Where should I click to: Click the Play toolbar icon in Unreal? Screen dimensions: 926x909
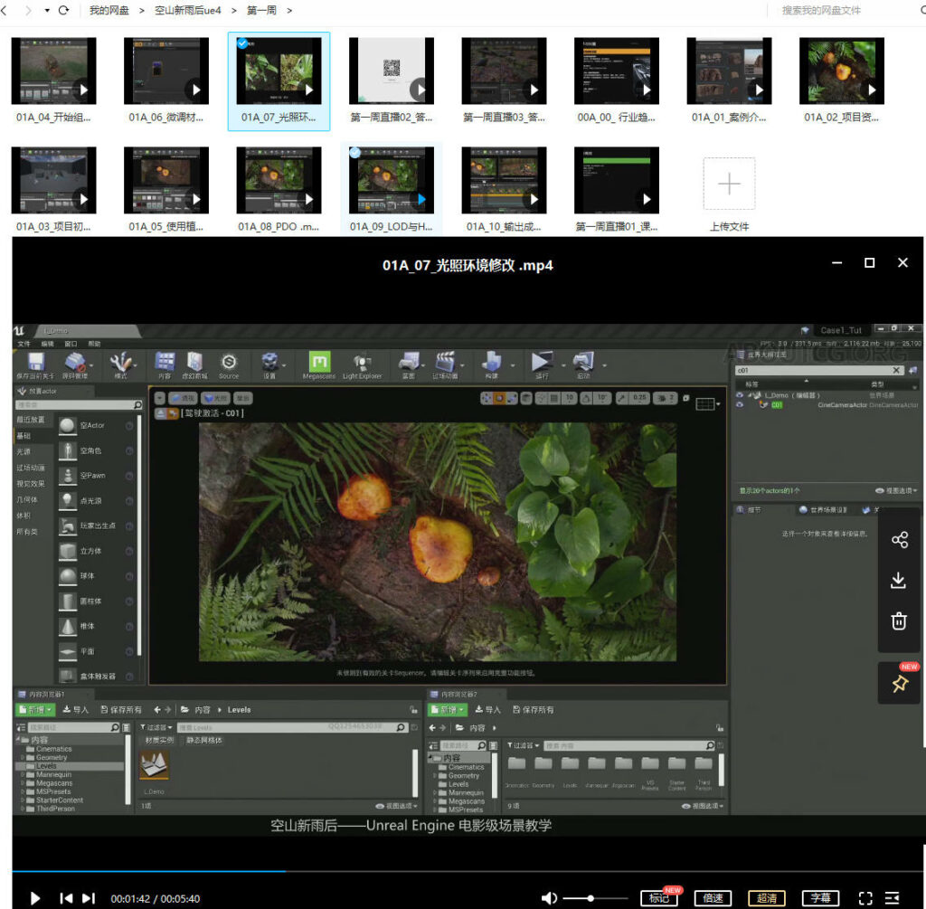point(542,365)
